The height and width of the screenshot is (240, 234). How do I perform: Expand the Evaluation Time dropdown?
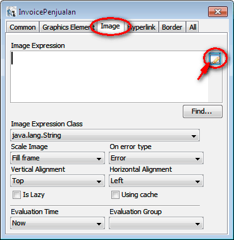58,223
